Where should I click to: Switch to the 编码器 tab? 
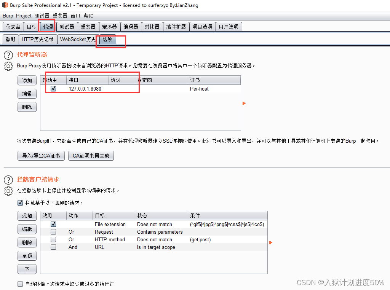pyautogui.click(x=131, y=27)
